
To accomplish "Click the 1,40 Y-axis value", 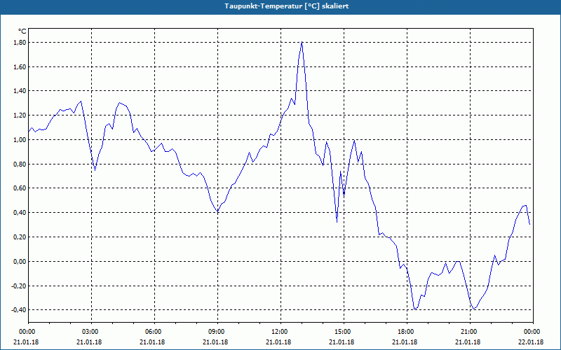I will coord(19,91).
